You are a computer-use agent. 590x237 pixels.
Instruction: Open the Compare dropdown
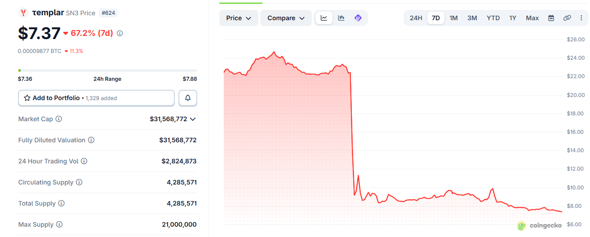[x=286, y=18]
